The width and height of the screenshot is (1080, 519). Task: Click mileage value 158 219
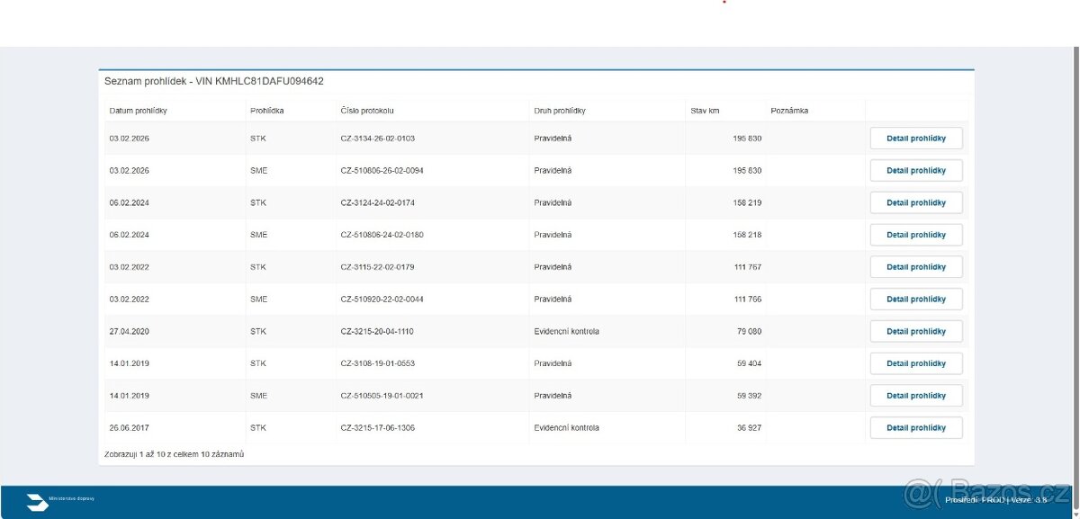(x=747, y=203)
